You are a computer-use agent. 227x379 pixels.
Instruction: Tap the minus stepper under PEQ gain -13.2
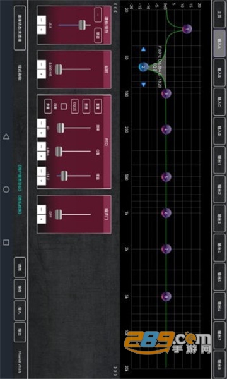click(x=42, y=171)
